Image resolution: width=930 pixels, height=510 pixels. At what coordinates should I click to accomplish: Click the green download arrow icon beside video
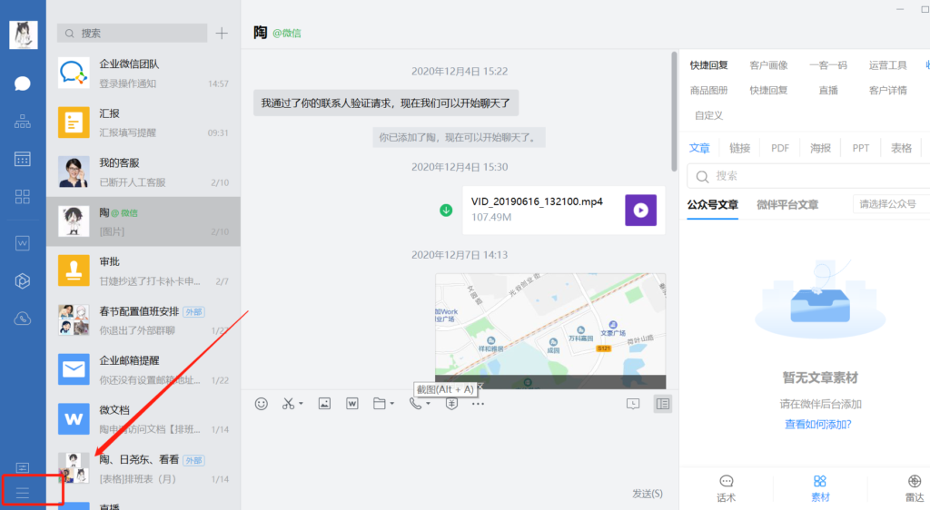(x=446, y=211)
